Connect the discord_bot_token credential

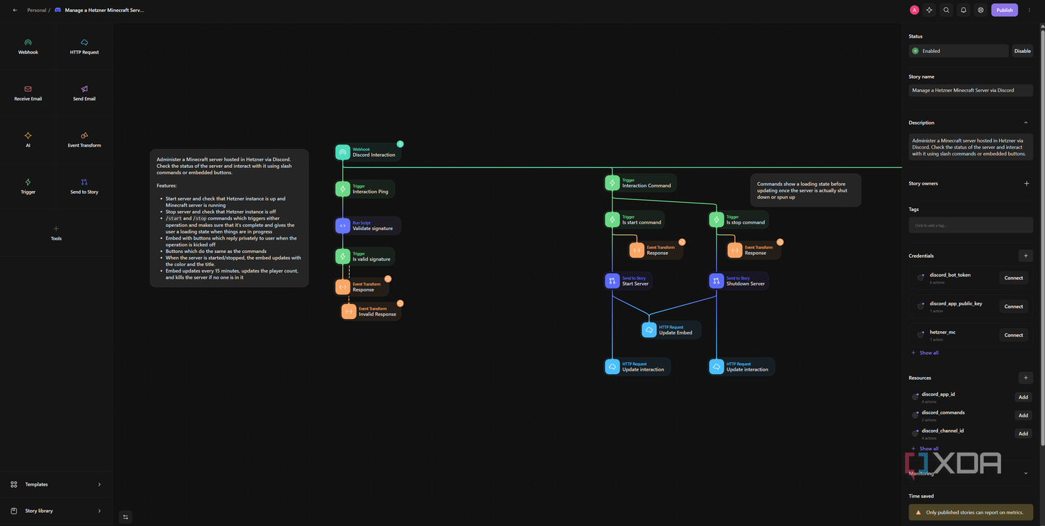[x=1014, y=278]
